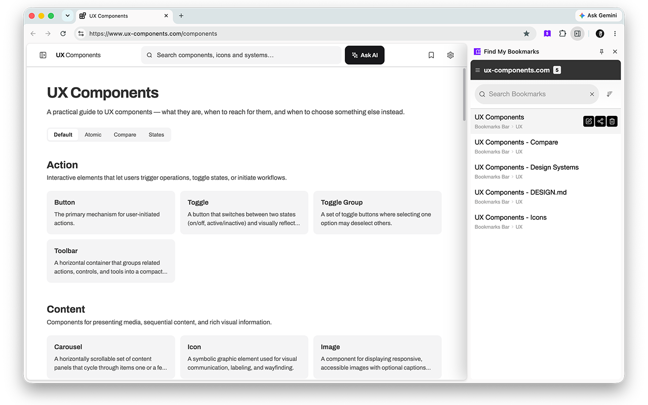The image size is (648, 405).
Task: Click the Action section heading
Action: [x=62, y=165]
